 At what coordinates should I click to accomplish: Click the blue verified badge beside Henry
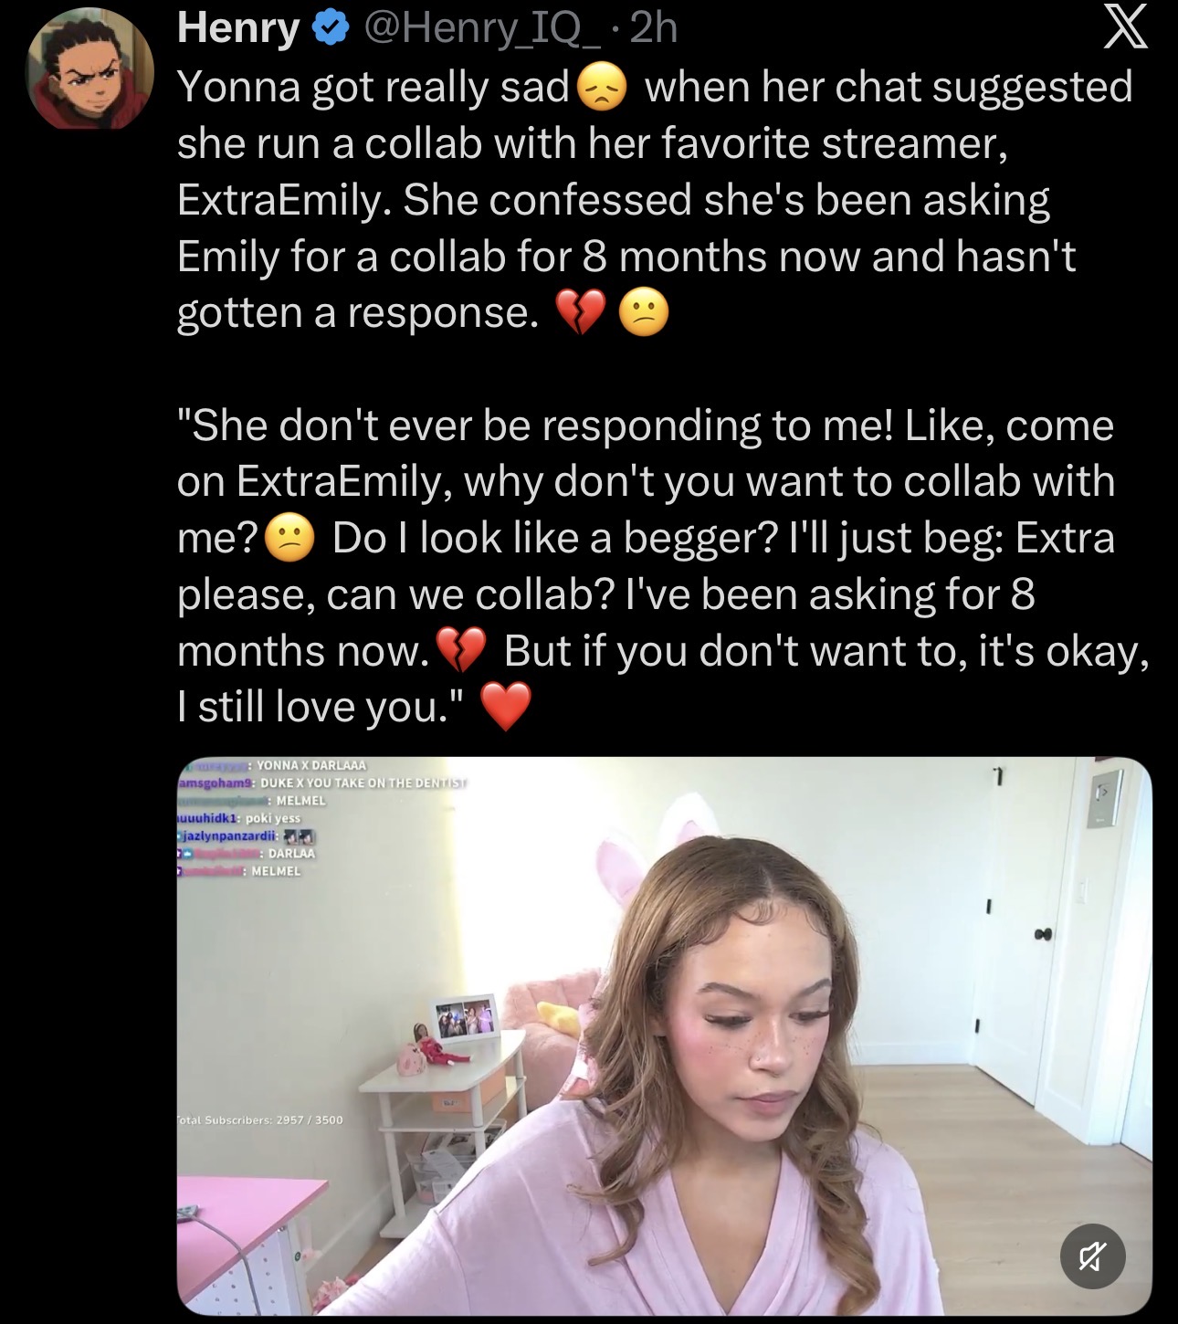coord(330,29)
